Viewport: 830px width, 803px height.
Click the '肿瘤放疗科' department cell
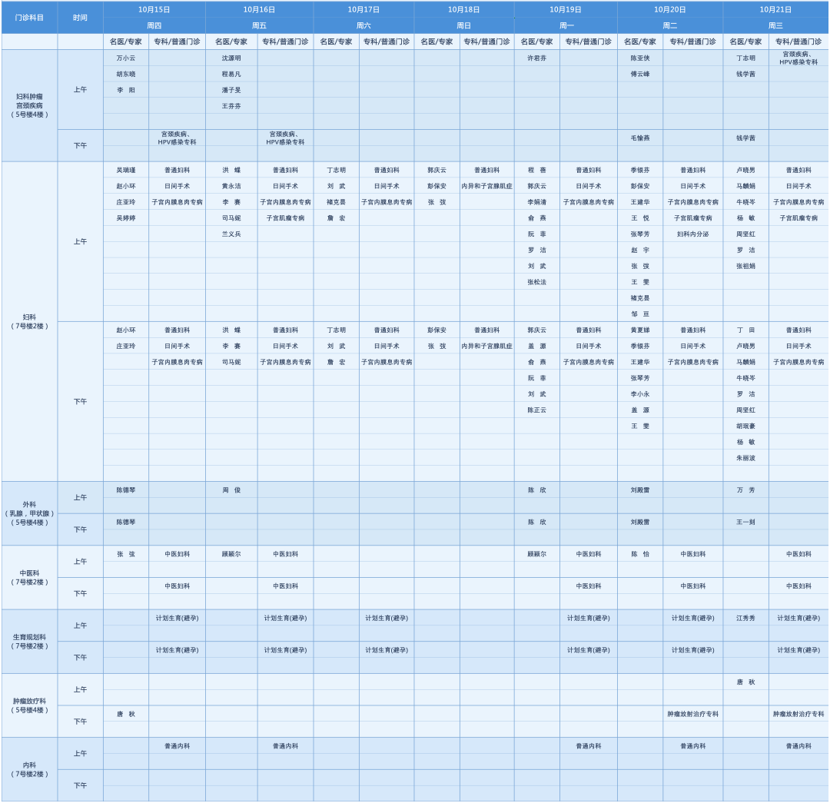coord(30,705)
